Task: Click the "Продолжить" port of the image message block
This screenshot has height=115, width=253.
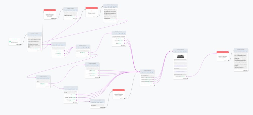Action: pyautogui.click(x=187, y=79)
